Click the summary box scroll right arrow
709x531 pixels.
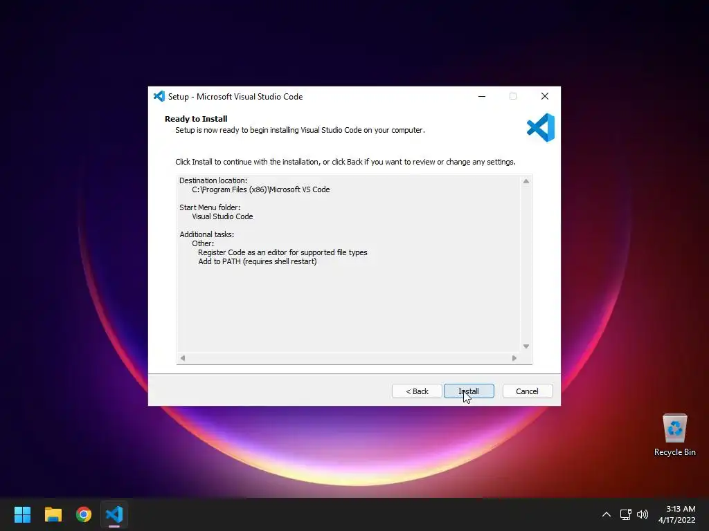click(514, 358)
